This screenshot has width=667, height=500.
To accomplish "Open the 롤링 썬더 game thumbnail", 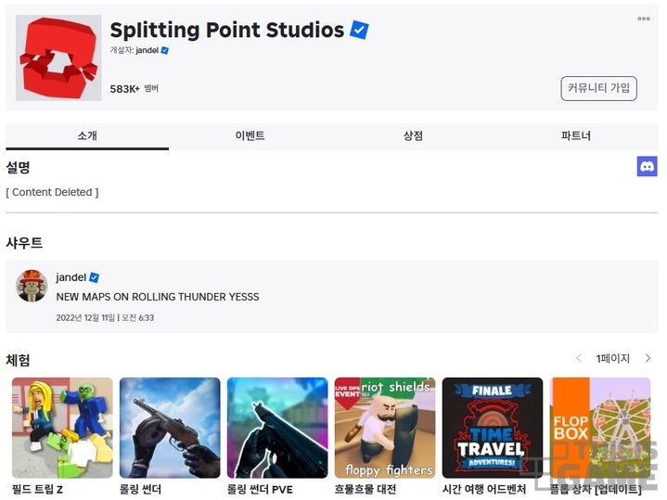I will (x=170, y=428).
